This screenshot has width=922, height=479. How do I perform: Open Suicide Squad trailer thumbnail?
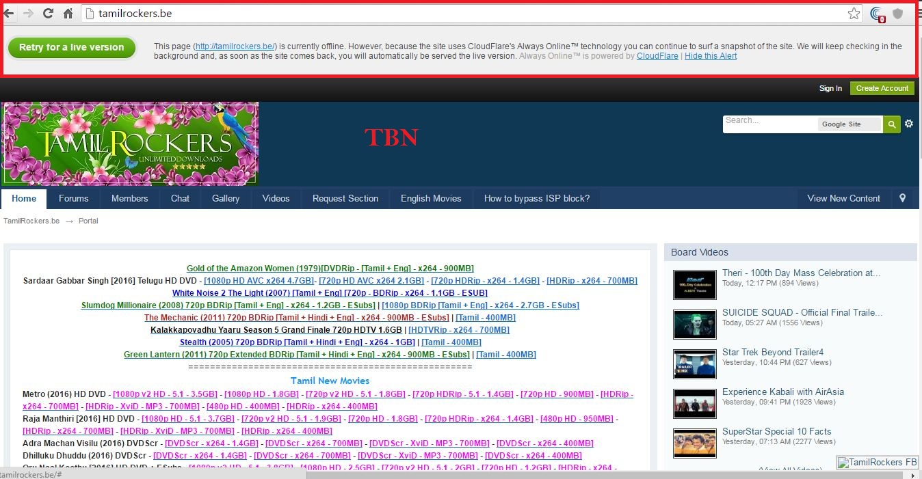pyautogui.click(x=694, y=324)
